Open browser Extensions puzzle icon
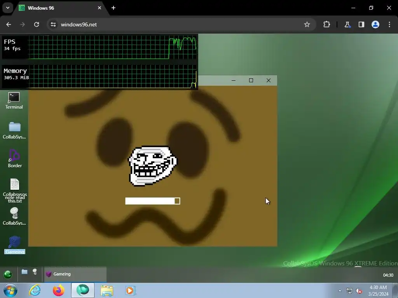The height and width of the screenshot is (298, 398). [326, 24]
